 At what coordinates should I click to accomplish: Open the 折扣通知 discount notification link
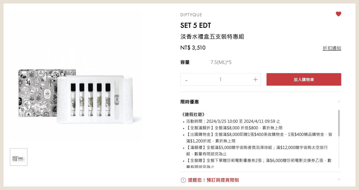(332, 48)
